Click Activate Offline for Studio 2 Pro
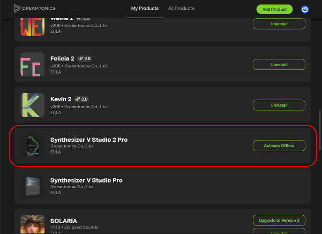 pos(279,146)
